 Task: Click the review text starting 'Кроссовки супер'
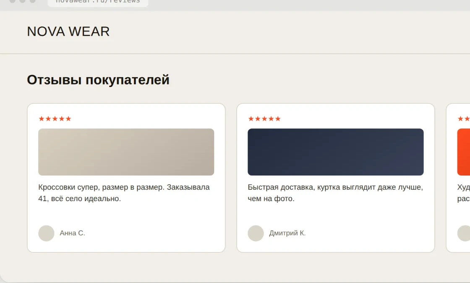coord(124,193)
